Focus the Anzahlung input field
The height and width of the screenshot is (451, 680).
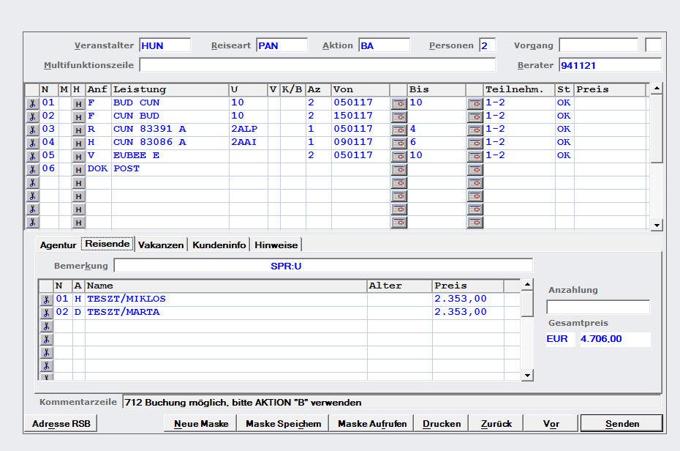point(598,307)
